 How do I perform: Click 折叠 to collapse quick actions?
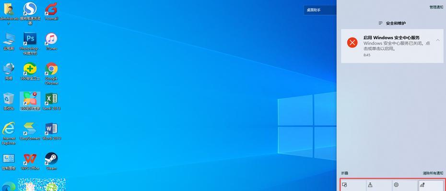[x=345, y=173]
